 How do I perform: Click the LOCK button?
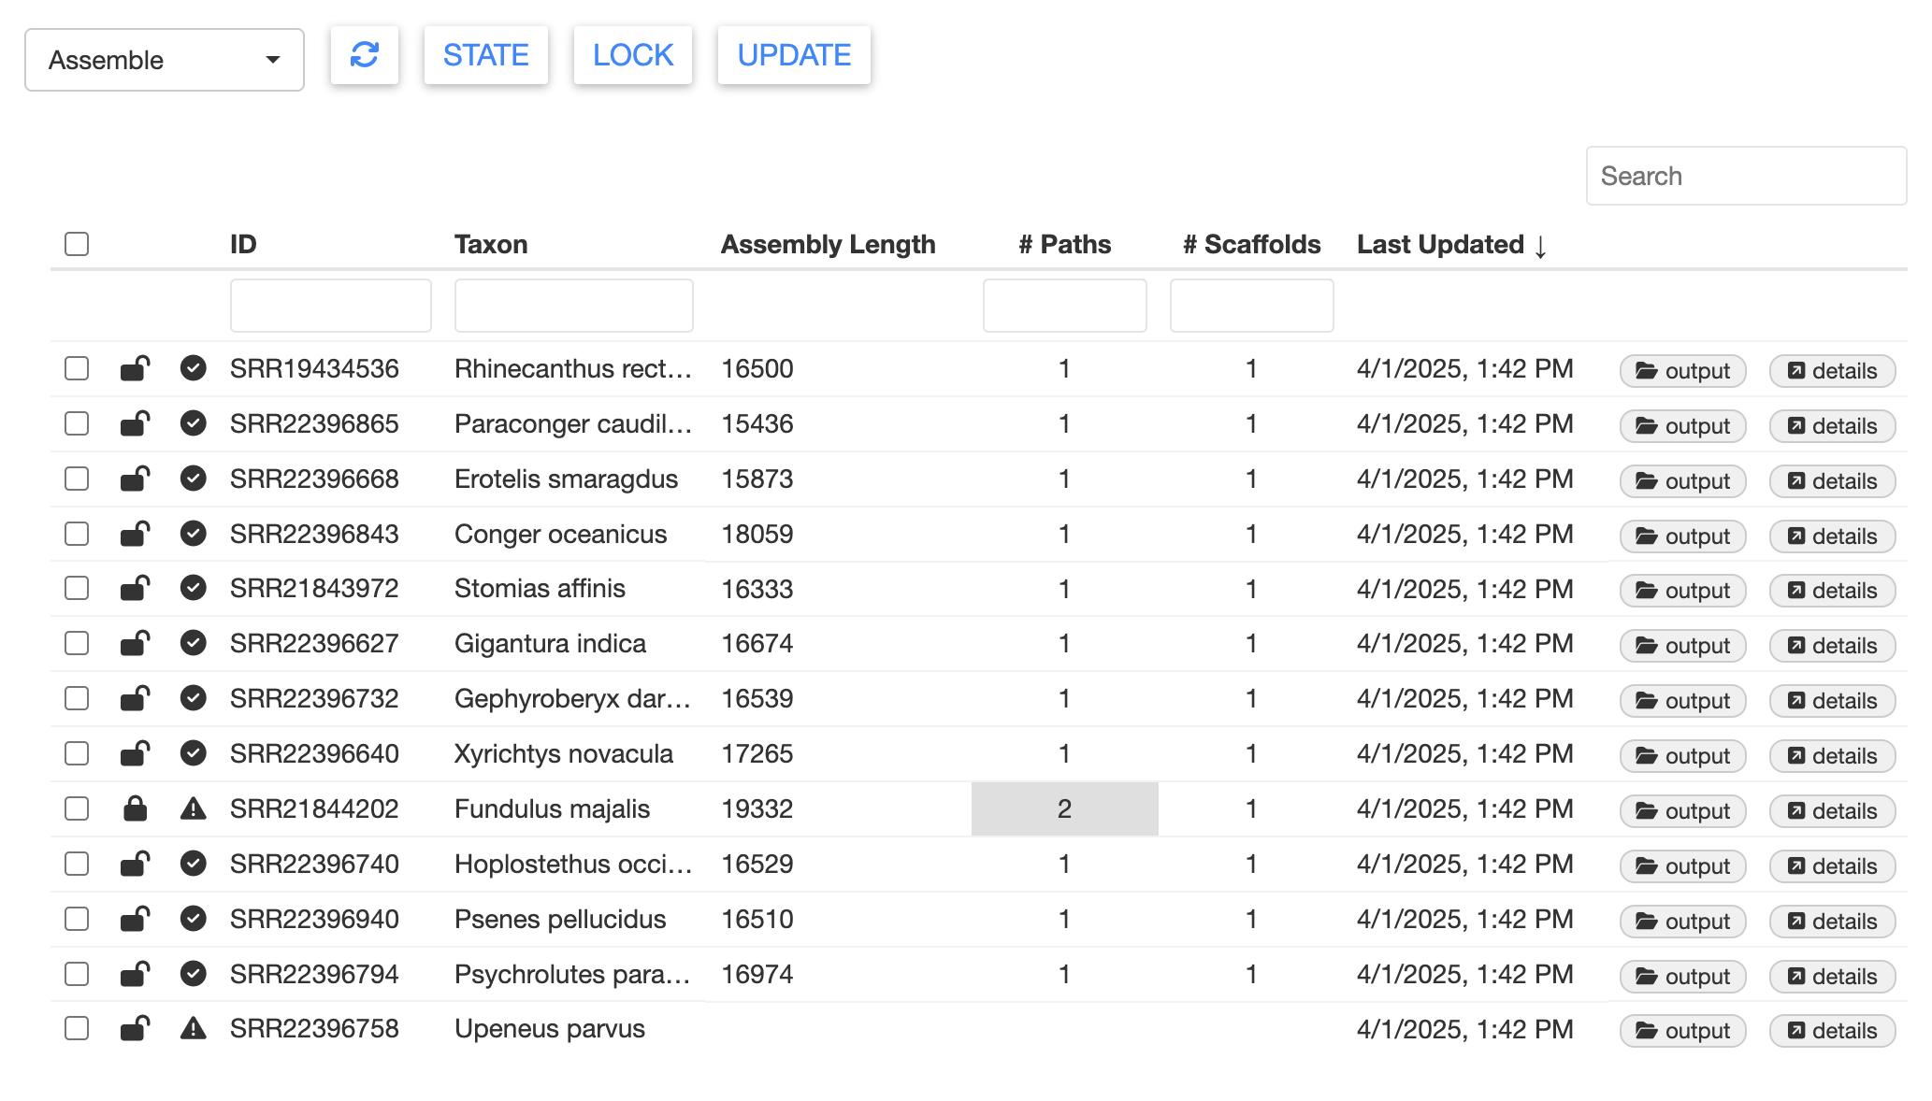coord(633,55)
